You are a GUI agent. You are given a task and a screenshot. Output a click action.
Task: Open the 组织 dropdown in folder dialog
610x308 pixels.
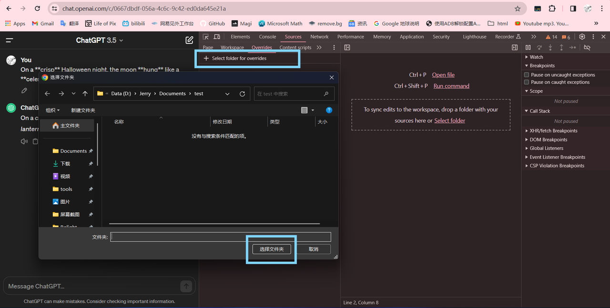point(52,110)
